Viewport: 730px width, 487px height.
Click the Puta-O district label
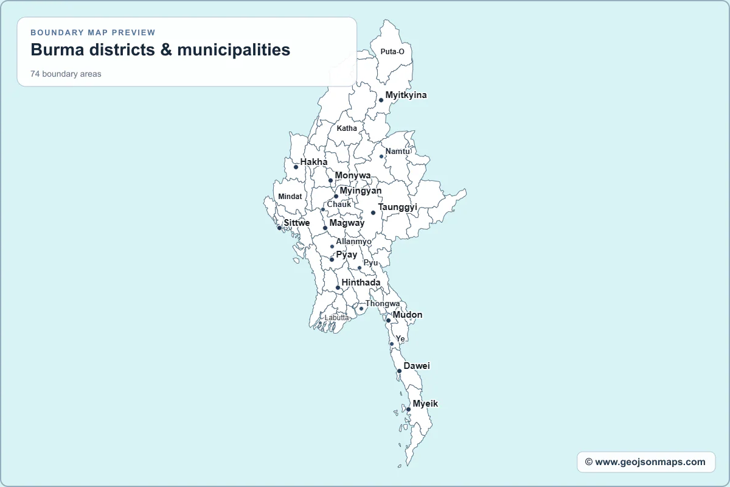tap(392, 52)
